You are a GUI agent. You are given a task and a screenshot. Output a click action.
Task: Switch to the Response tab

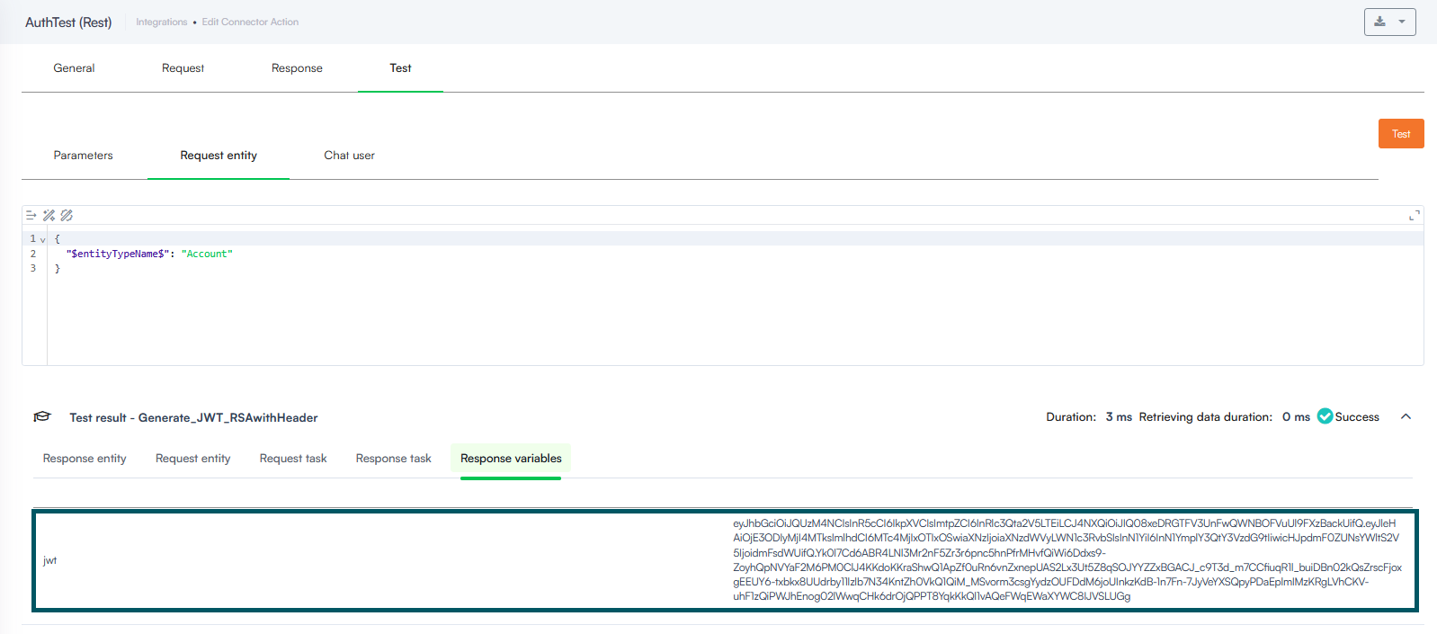click(297, 67)
